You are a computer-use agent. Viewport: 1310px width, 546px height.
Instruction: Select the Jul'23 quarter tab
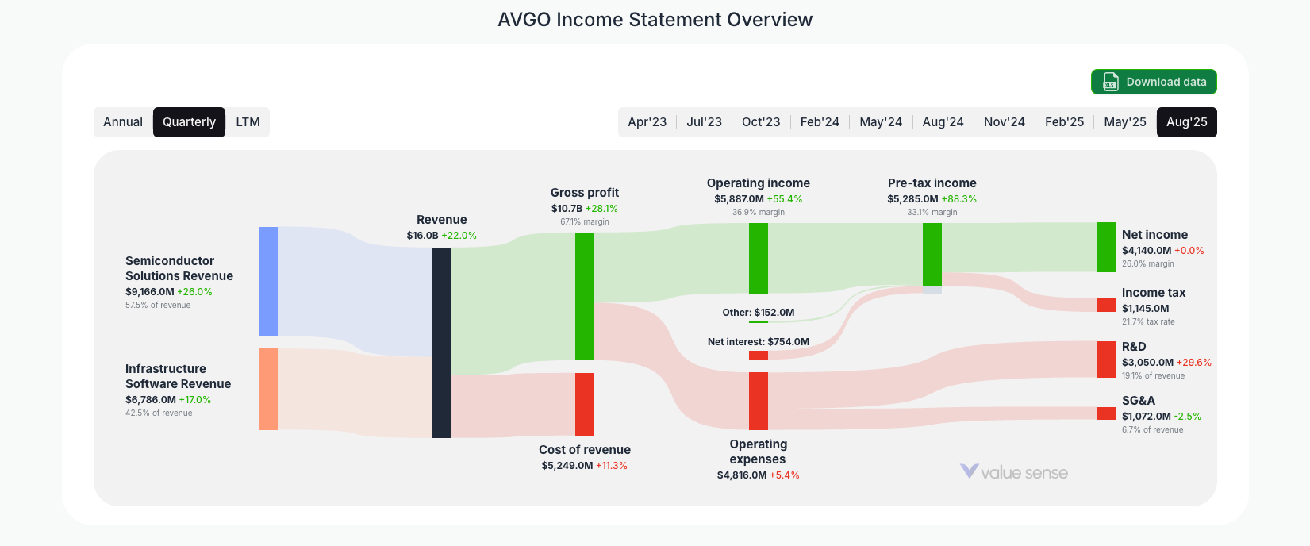click(x=704, y=121)
